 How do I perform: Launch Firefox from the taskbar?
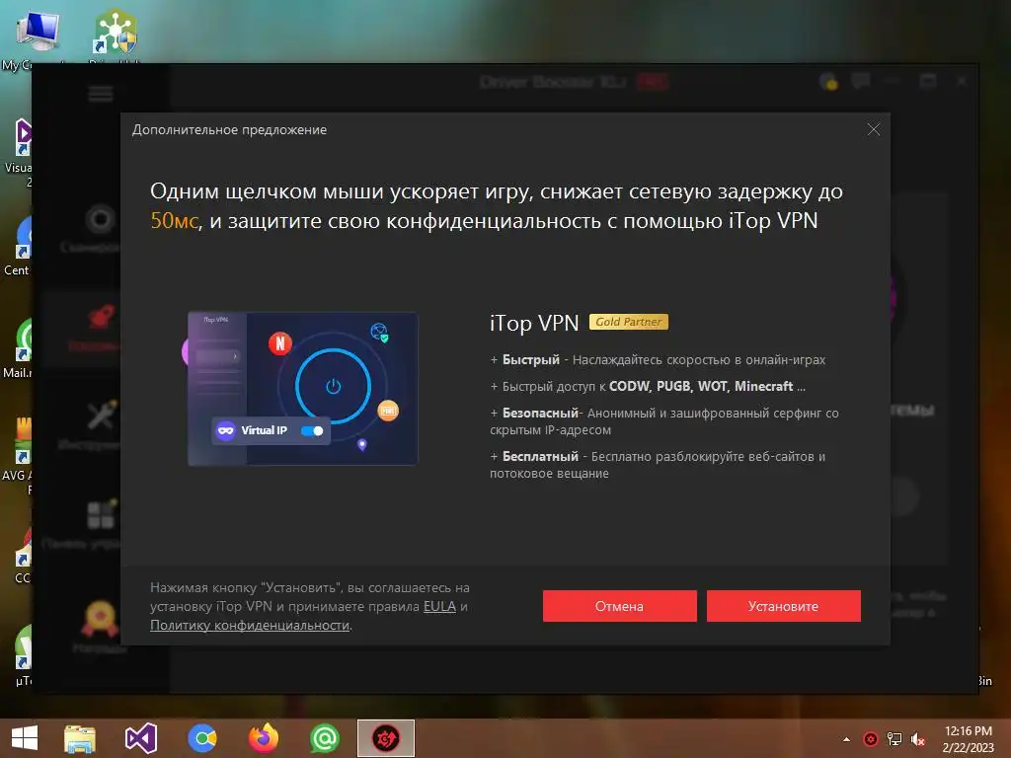pyautogui.click(x=263, y=738)
